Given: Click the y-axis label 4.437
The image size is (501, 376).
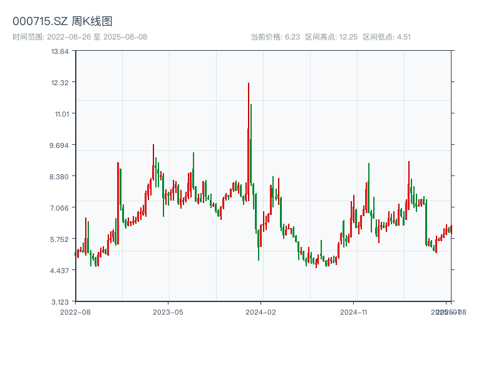Looking at the screenshot, I should tap(59, 271).
